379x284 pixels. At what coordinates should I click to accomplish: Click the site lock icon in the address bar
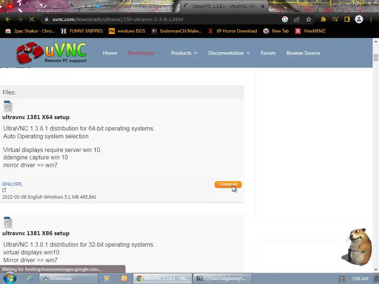(x=47, y=19)
